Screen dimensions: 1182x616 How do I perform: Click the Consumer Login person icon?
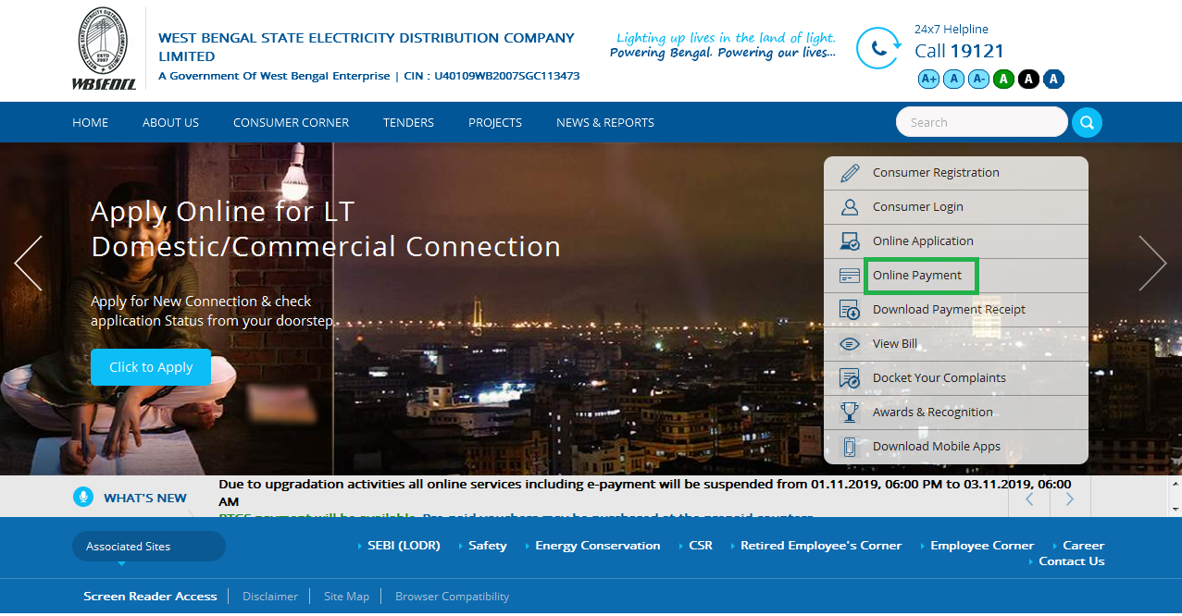[849, 207]
